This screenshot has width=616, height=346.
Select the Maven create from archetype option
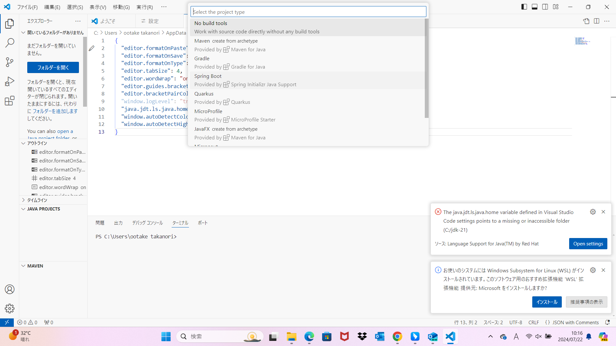point(307,45)
